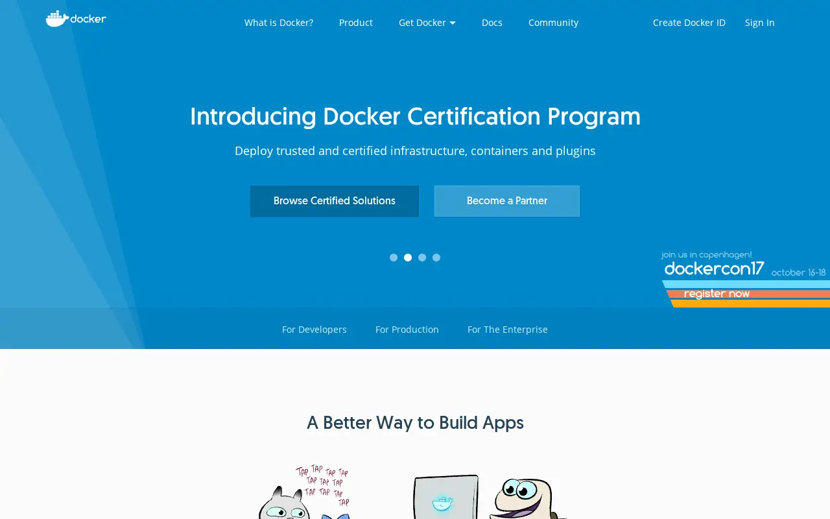Open the What is Docker? page

pos(279,23)
